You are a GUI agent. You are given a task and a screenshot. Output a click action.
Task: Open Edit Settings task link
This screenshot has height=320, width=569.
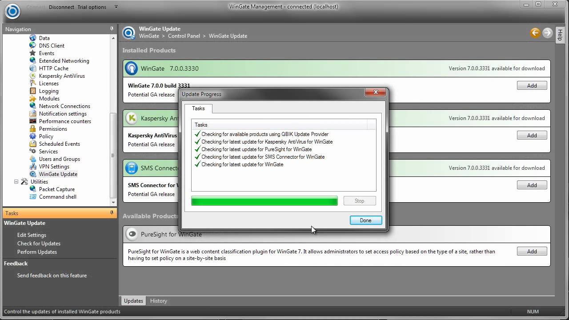click(x=32, y=235)
